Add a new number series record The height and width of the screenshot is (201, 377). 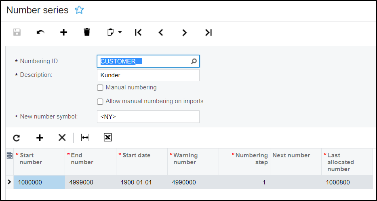63,32
